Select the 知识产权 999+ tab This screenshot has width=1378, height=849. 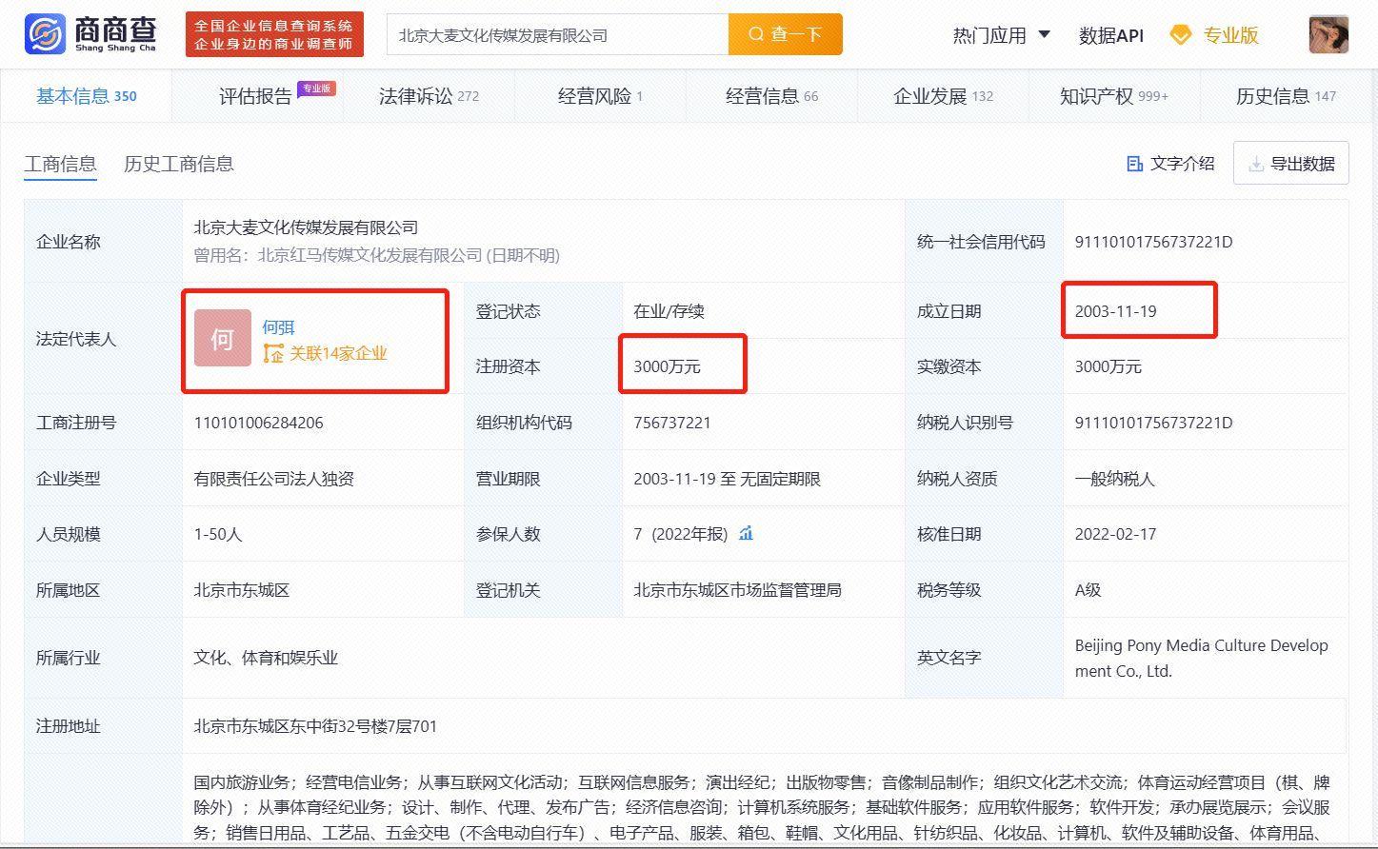[x=1114, y=95]
